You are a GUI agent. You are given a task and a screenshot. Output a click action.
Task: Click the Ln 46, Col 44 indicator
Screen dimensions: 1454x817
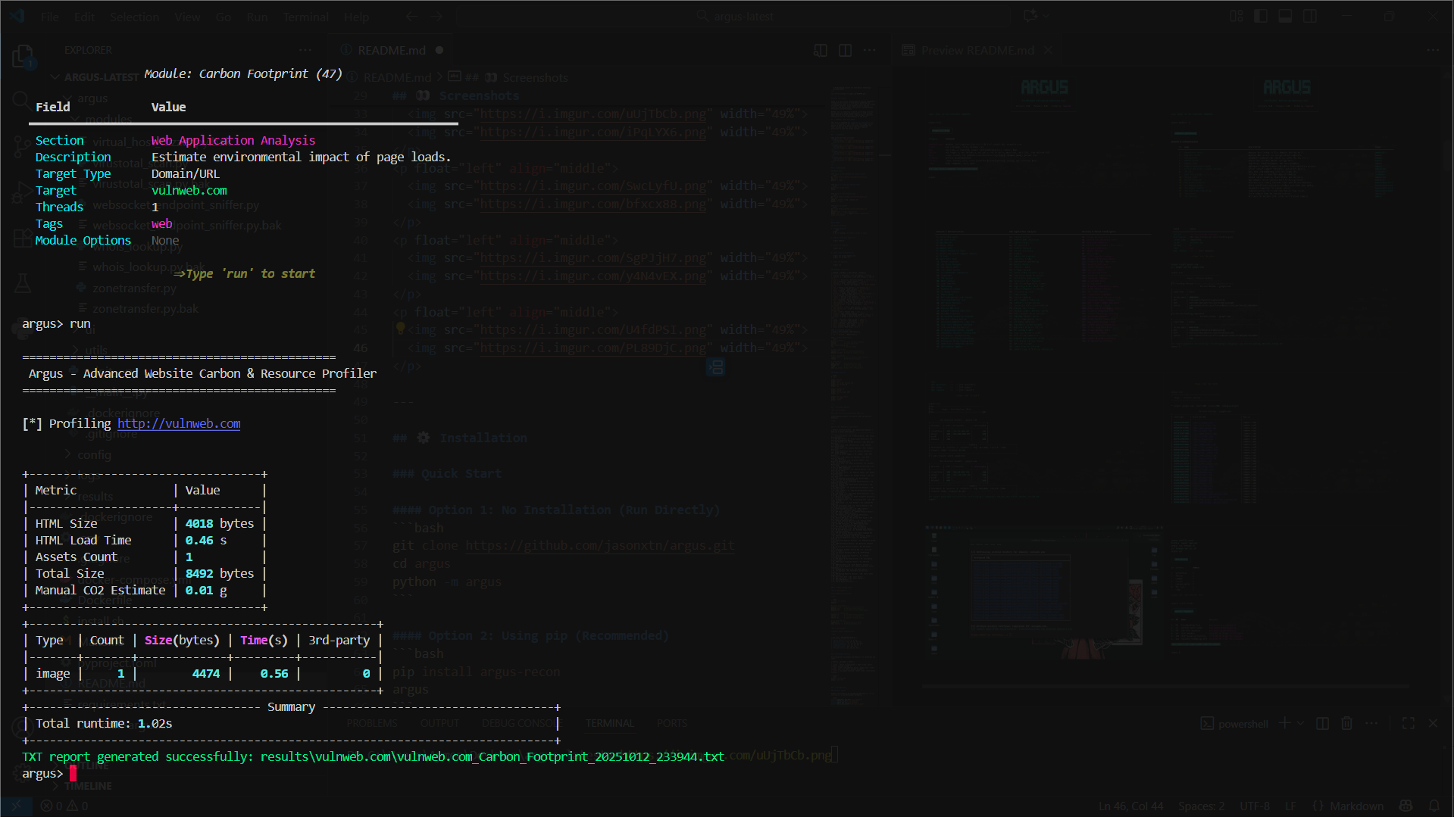(1130, 806)
